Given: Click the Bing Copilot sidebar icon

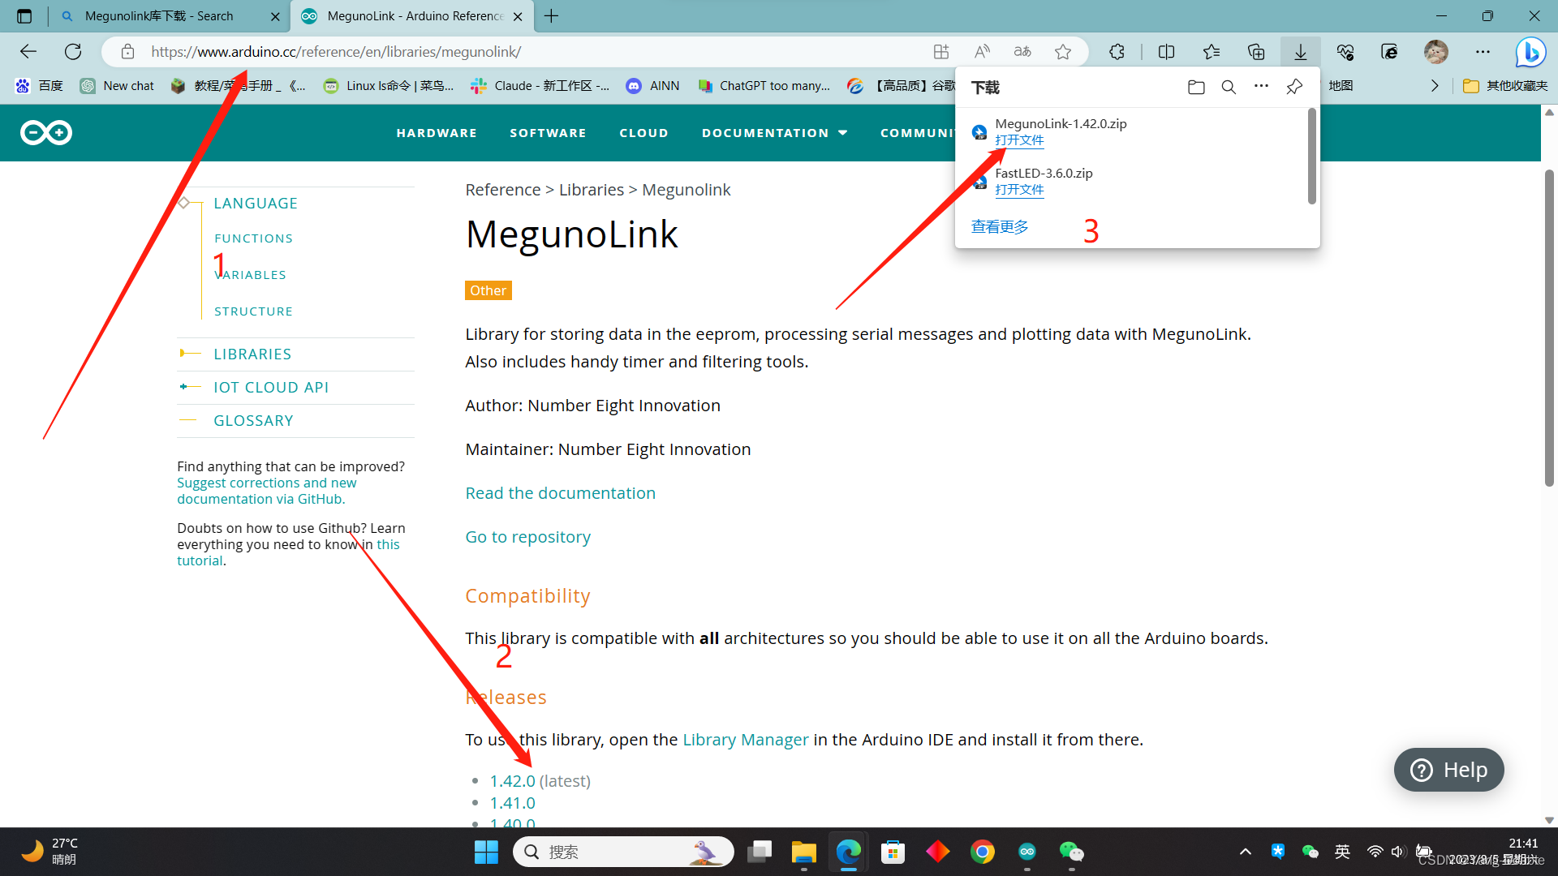Looking at the screenshot, I should click(1530, 52).
